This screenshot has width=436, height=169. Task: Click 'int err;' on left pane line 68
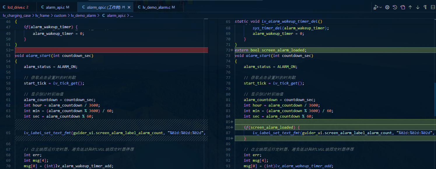coord(33,155)
